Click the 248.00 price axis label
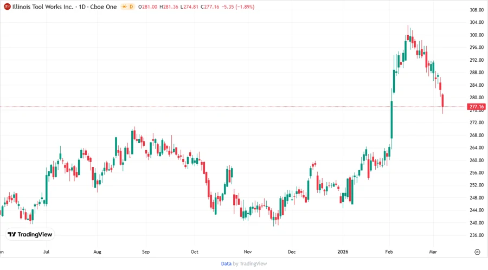 tap(477, 197)
